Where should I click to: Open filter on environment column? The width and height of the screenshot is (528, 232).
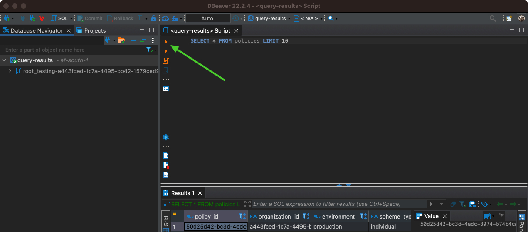coord(361,216)
